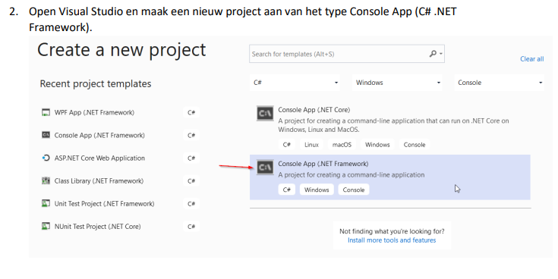558x279 pixels.
Task: Click the Console App (.NET Core) template icon
Action: 265,113
